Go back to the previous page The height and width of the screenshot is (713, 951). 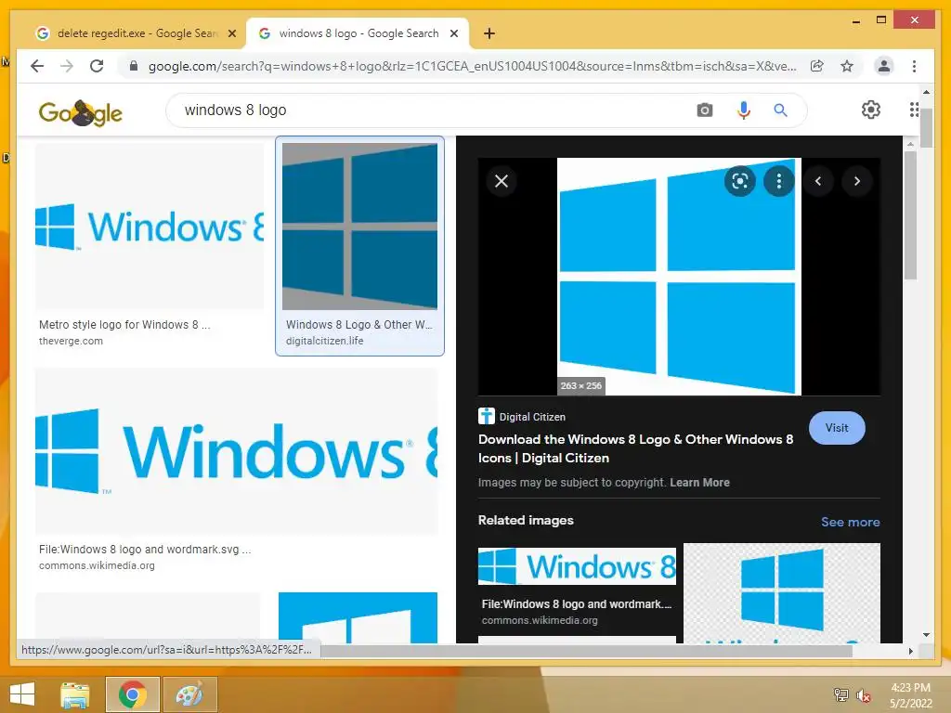(x=37, y=66)
